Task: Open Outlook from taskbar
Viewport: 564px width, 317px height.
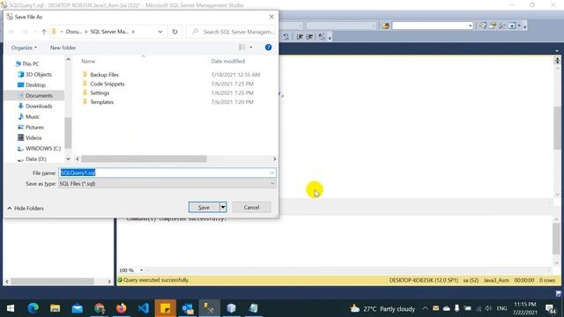Action: point(188,308)
